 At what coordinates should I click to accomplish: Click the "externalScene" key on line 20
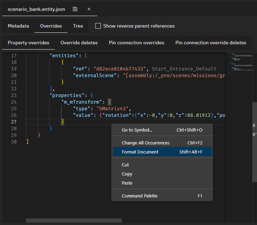click(95, 75)
